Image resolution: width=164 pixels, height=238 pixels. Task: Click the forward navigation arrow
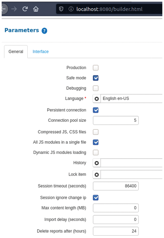[14, 9]
